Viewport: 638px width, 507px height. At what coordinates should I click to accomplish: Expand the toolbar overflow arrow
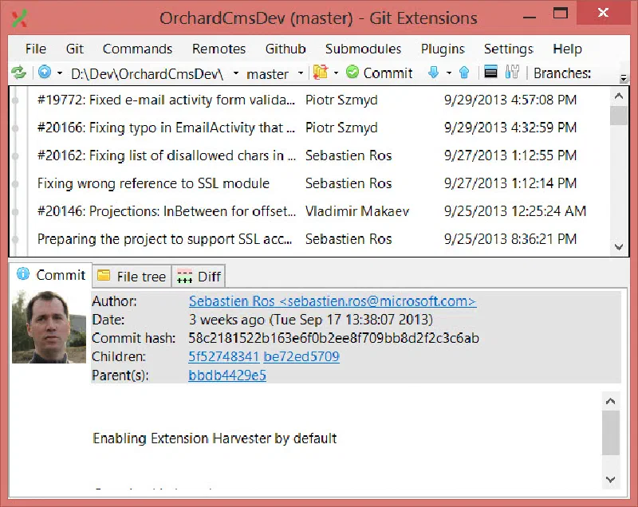[624, 77]
